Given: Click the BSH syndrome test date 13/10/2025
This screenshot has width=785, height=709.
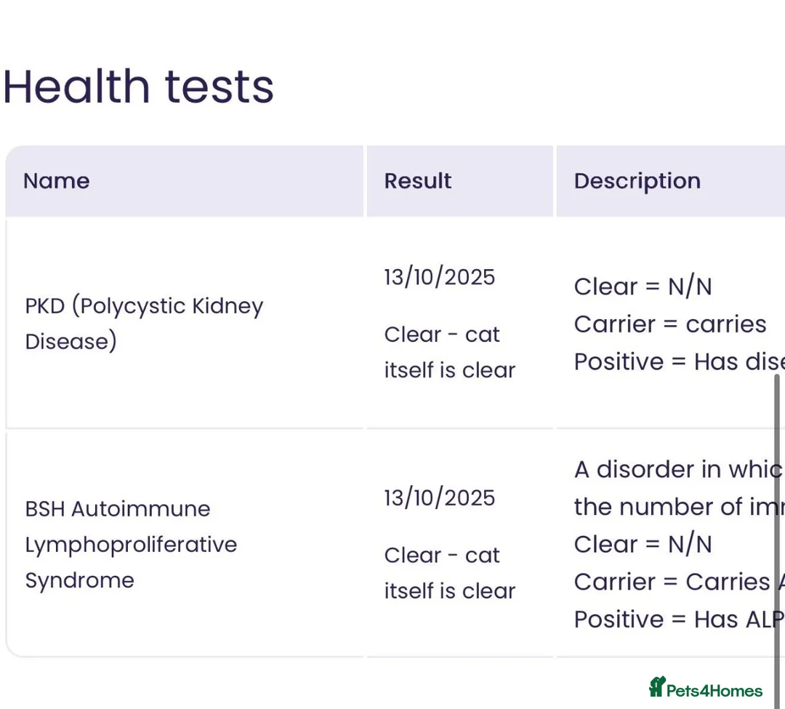Looking at the screenshot, I should coord(440,498).
